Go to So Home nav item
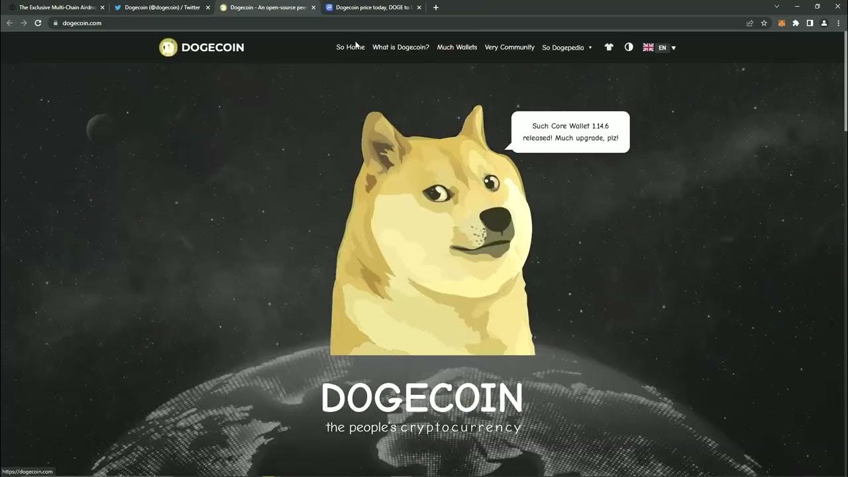This screenshot has width=848, height=477. (350, 47)
